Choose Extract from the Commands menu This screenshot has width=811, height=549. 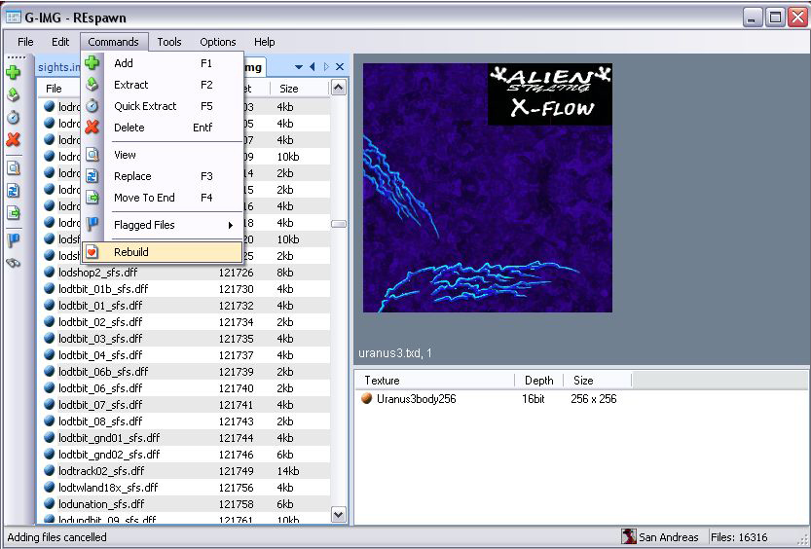coord(162,85)
